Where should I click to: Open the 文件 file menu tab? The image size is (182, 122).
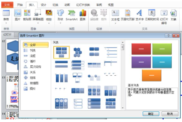click(x=7, y=5)
